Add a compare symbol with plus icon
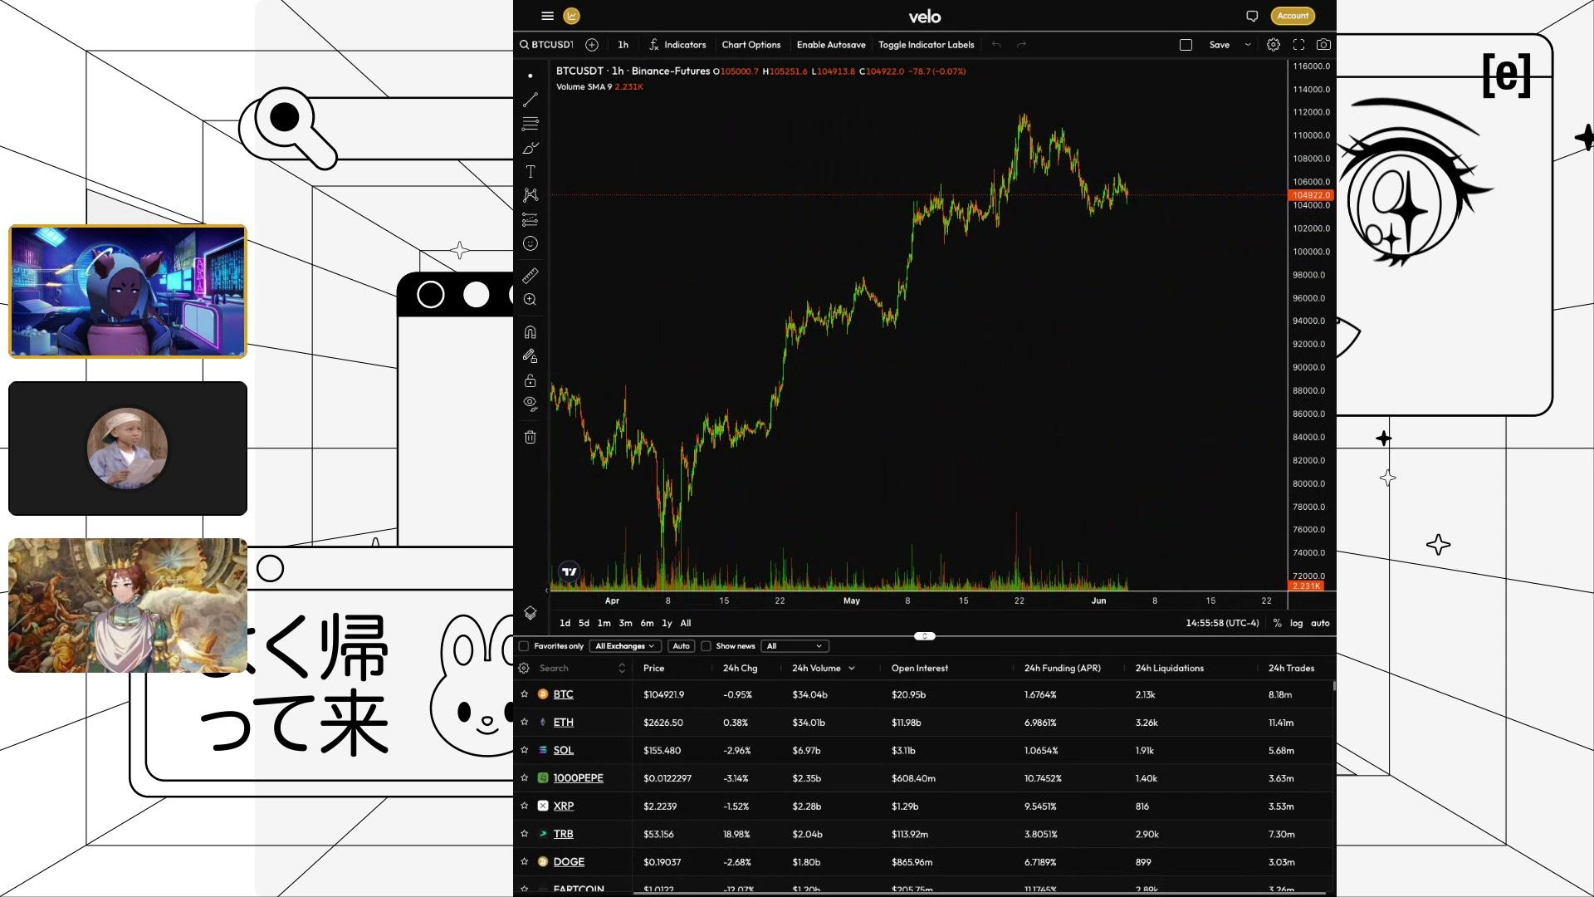Image resolution: width=1594 pixels, height=897 pixels. click(592, 45)
